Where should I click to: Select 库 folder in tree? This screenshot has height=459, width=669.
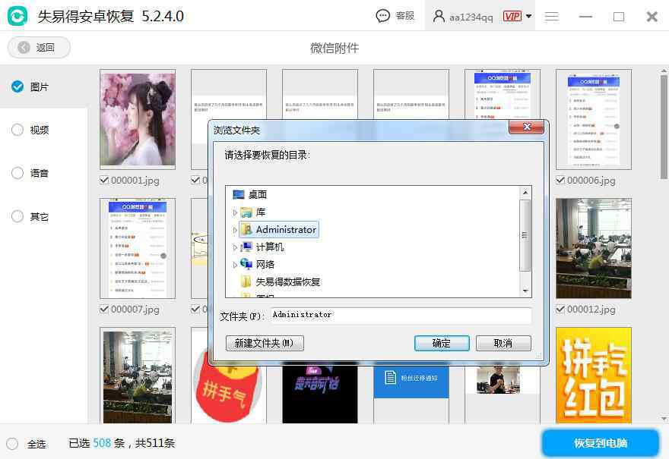[x=261, y=212]
